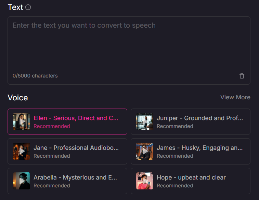Click Recommended label under James
The image size is (259, 200).
click(x=175, y=156)
